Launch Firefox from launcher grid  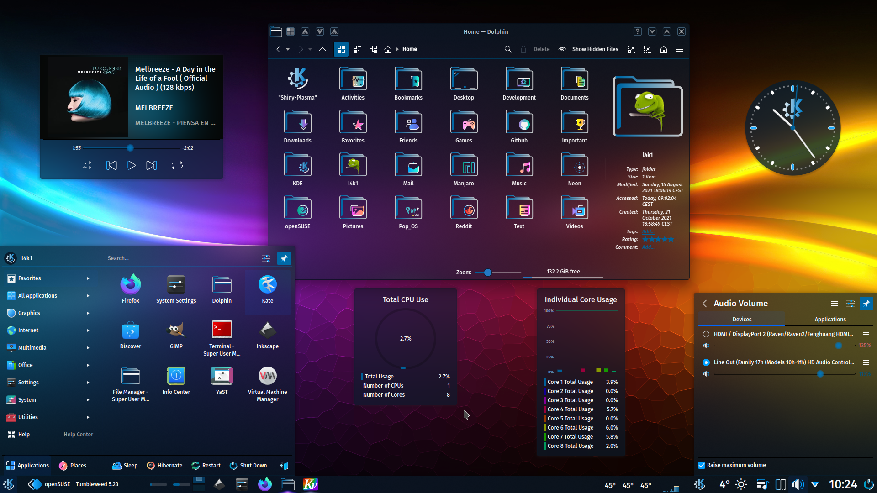[131, 289]
